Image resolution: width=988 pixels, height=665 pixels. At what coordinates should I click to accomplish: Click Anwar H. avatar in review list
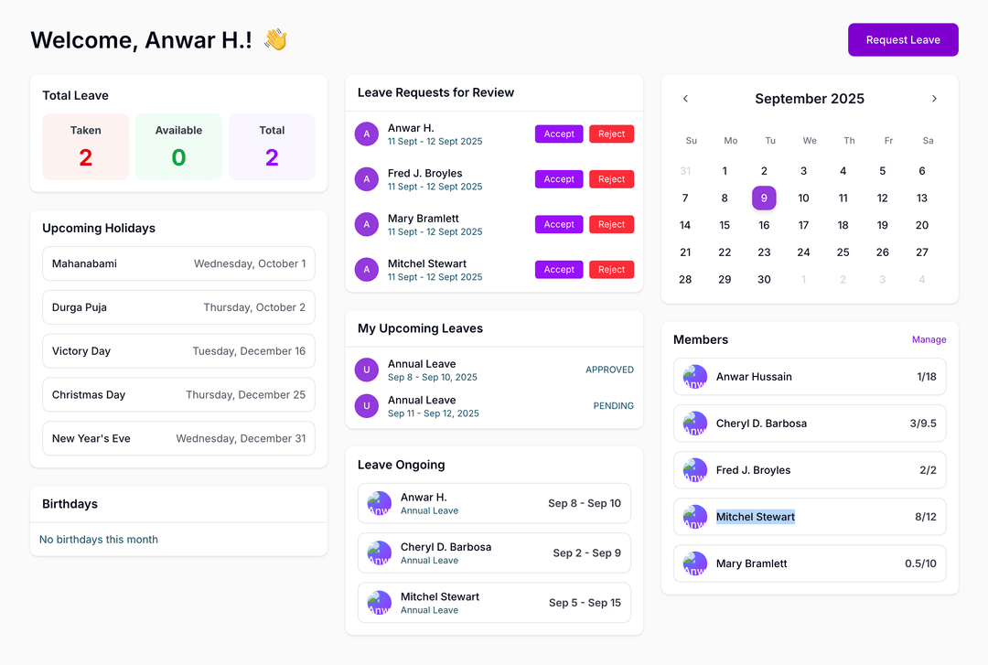(367, 134)
